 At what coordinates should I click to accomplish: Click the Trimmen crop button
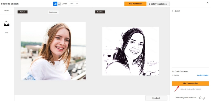click(53, 12)
